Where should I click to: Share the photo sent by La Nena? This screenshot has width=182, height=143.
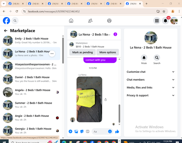tap(106, 100)
